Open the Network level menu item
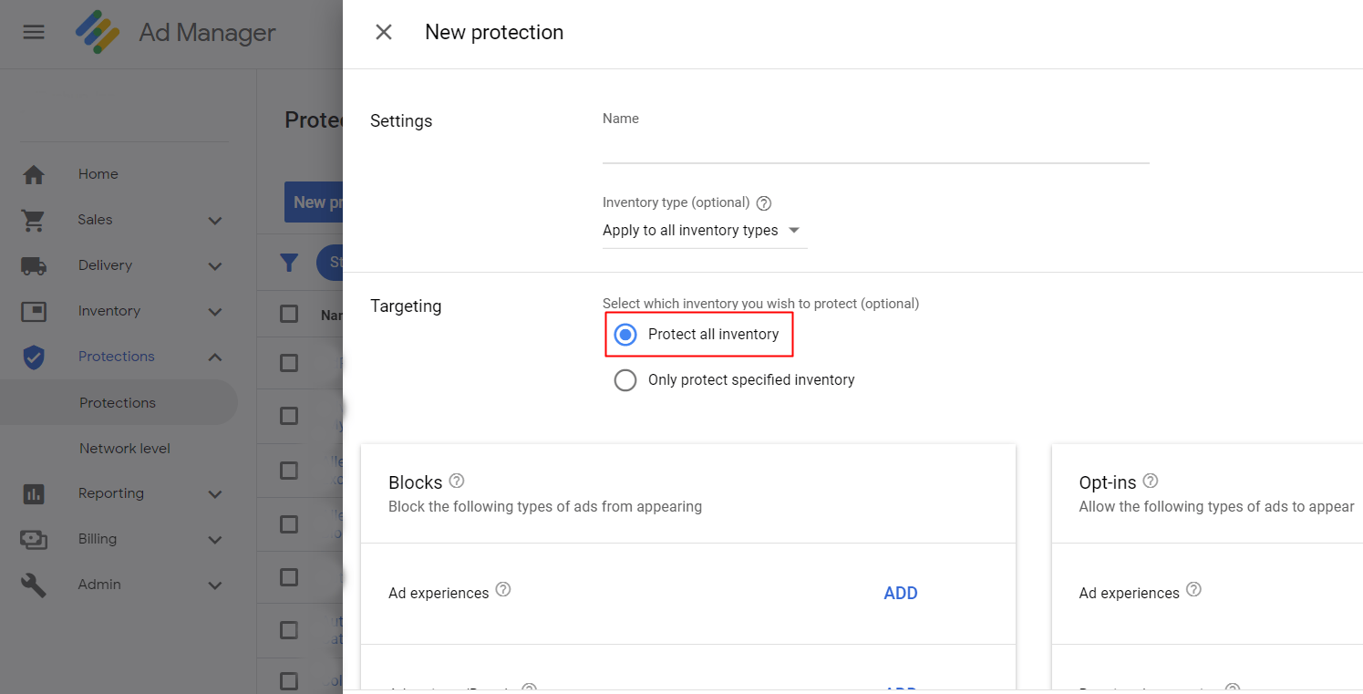 coord(125,449)
